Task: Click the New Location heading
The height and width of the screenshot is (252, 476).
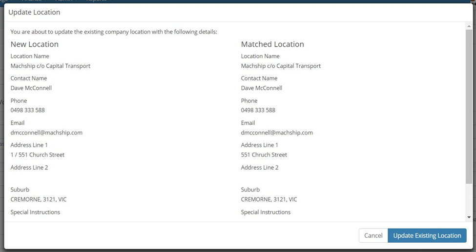Action: tap(35, 44)
